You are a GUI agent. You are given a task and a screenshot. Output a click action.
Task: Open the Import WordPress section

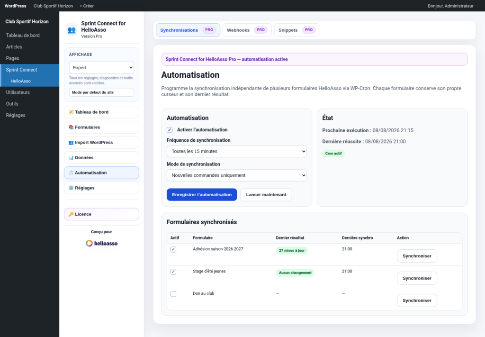(x=101, y=142)
